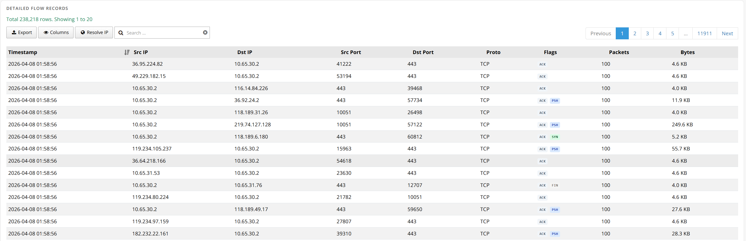Click the magnifier icon in search box
746x241 pixels.
pyautogui.click(x=121, y=33)
